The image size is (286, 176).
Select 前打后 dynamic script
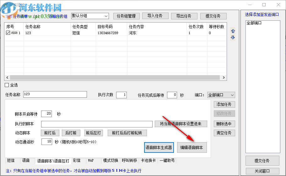click(50, 133)
